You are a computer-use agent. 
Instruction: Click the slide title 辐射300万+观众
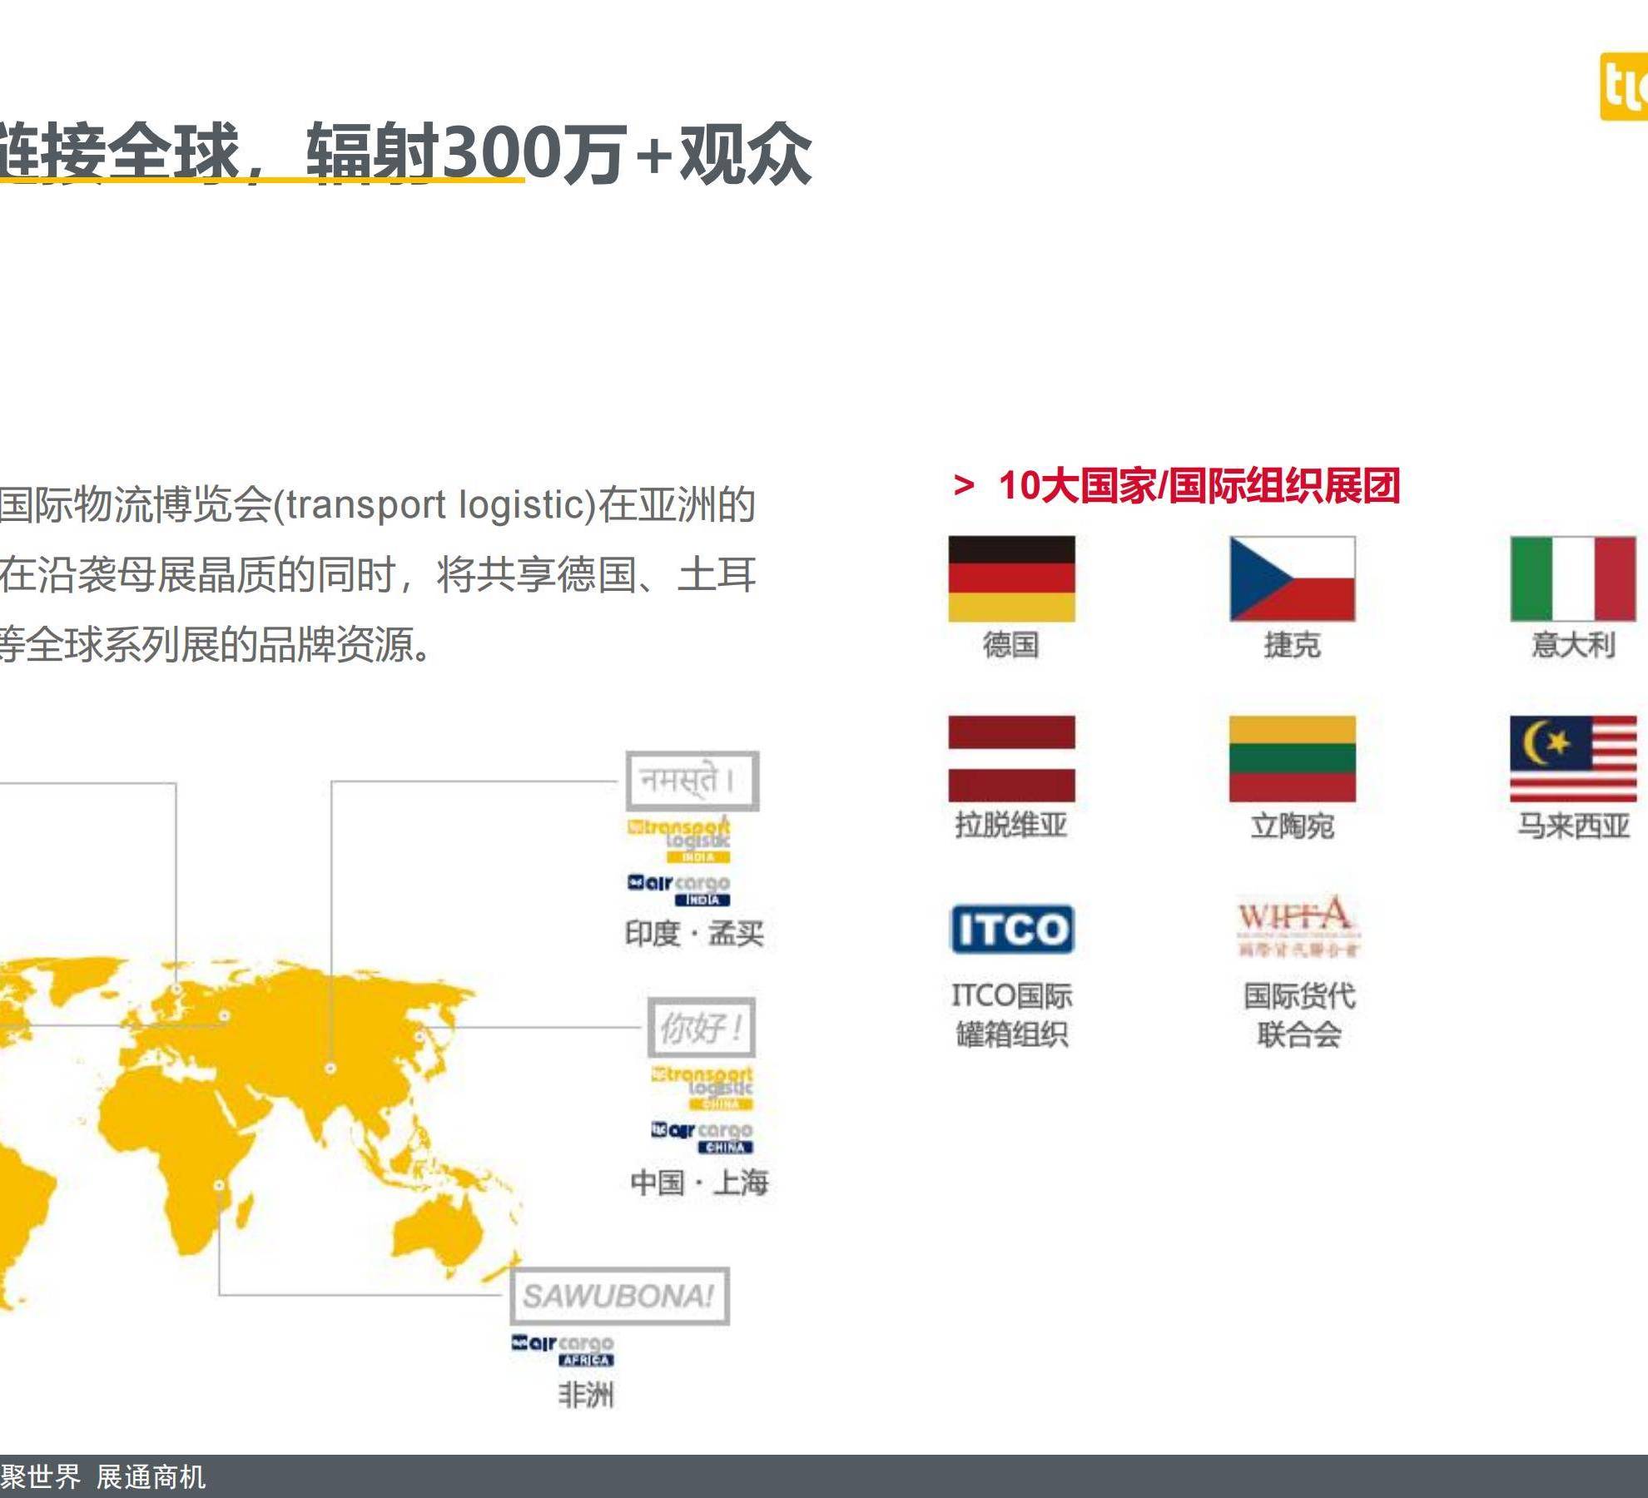[559, 153]
